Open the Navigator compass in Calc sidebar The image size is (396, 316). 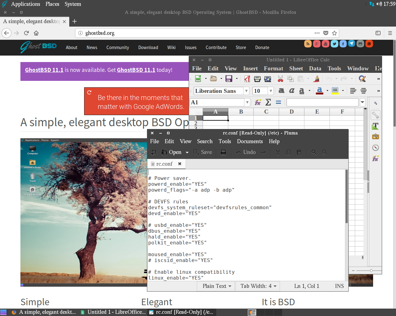click(376, 148)
